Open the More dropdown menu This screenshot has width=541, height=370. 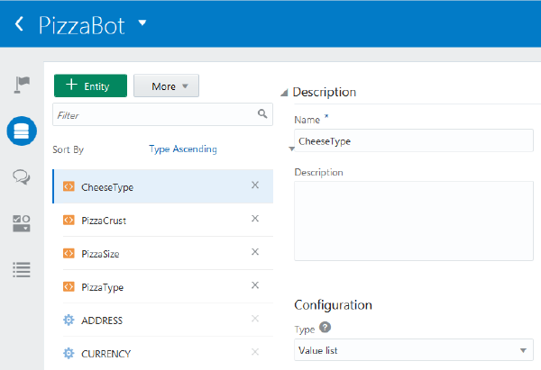pyautogui.click(x=166, y=86)
